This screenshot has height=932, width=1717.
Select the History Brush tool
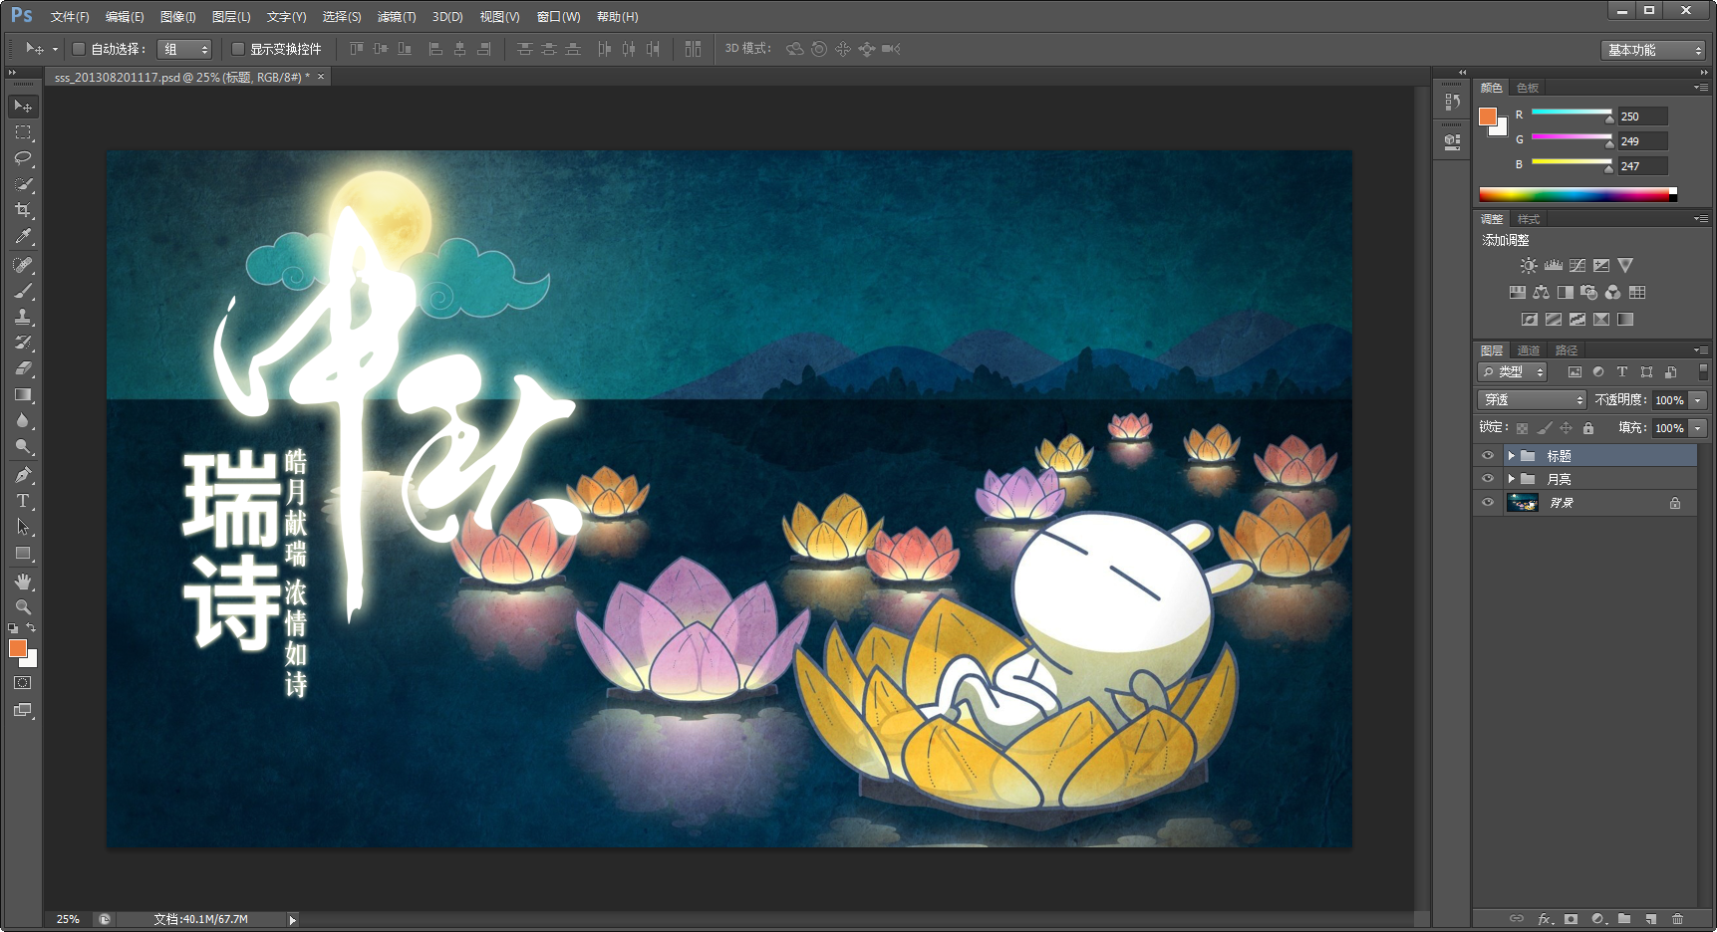point(23,343)
